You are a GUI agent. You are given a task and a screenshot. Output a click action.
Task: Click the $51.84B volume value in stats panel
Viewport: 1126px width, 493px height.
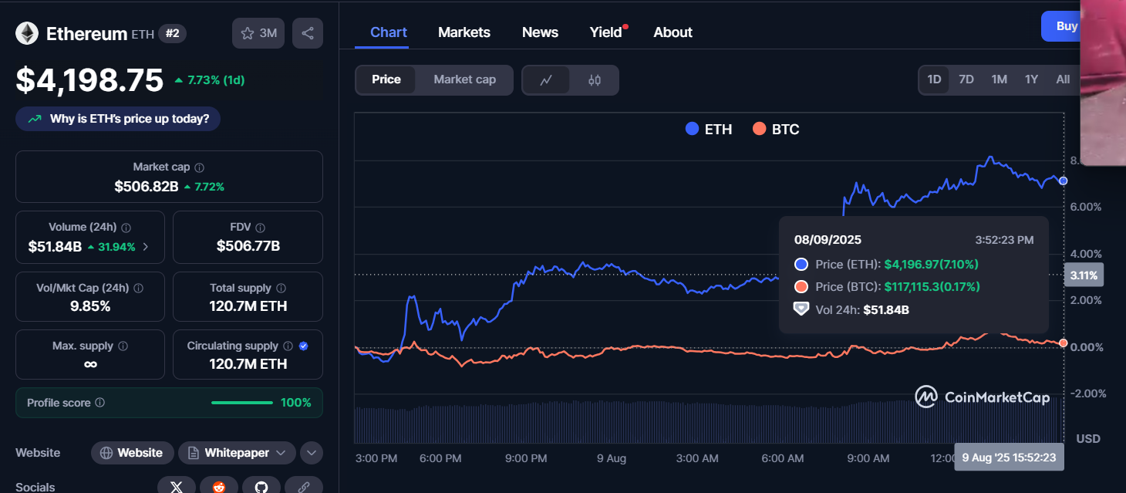tap(55, 247)
